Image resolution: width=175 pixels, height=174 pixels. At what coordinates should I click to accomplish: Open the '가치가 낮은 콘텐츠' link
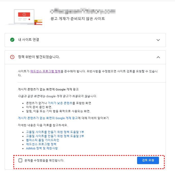(x=60, y=103)
